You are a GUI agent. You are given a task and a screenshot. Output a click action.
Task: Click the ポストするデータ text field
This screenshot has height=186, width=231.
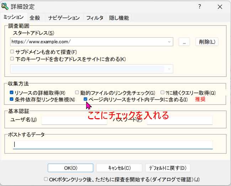[113, 145]
